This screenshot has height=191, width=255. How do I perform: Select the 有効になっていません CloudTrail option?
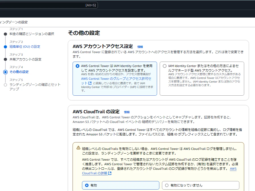pyautogui.click(x=167, y=185)
